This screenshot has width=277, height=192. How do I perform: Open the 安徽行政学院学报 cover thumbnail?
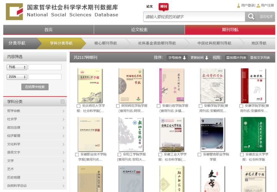[172, 86]
